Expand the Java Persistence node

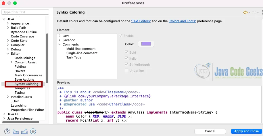tap(4, 118)
